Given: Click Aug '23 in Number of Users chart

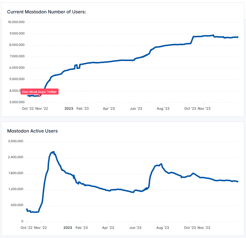Looking at the screenshot, I should [163, 109].
